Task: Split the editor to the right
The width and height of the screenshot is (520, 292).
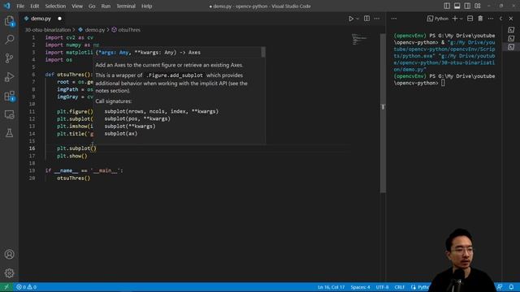Action: click(x=366, y=19)
